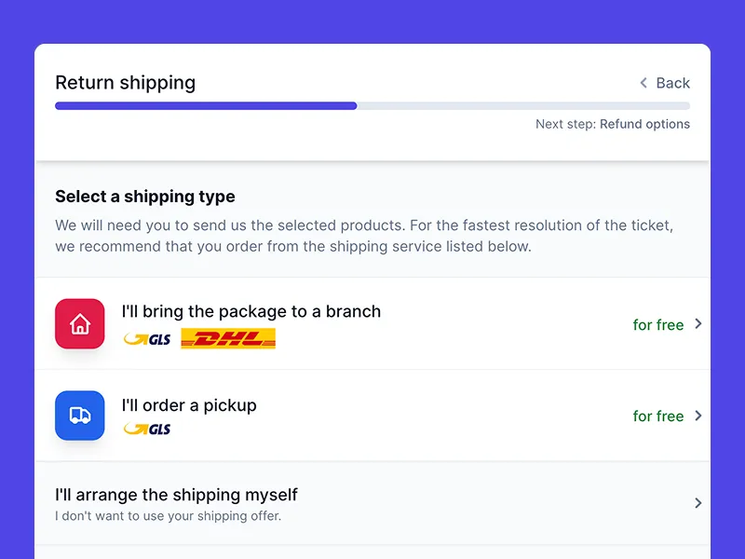Click the purple progress bar
The height and width of the screenshot is (559, 745).
point(205,105)
